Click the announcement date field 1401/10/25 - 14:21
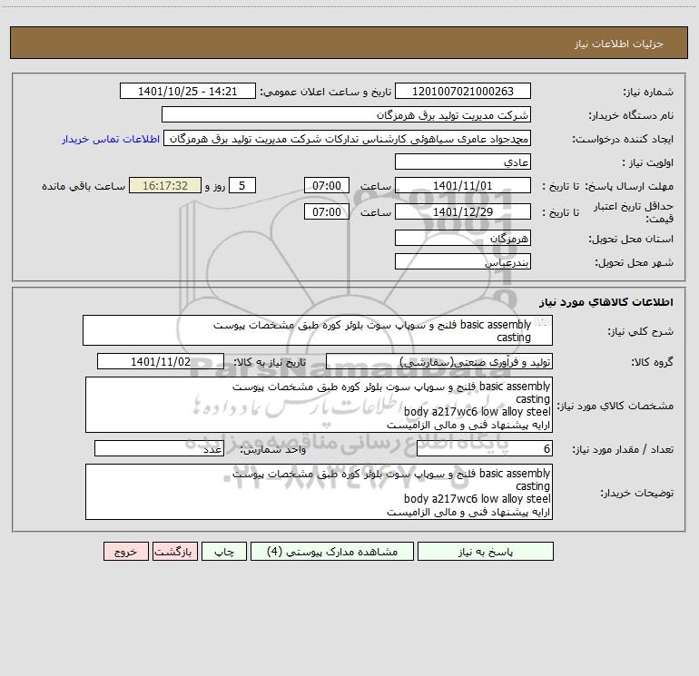 188,91
